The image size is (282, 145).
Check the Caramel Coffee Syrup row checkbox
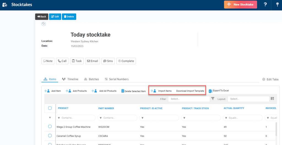click(x=50, y=136)
